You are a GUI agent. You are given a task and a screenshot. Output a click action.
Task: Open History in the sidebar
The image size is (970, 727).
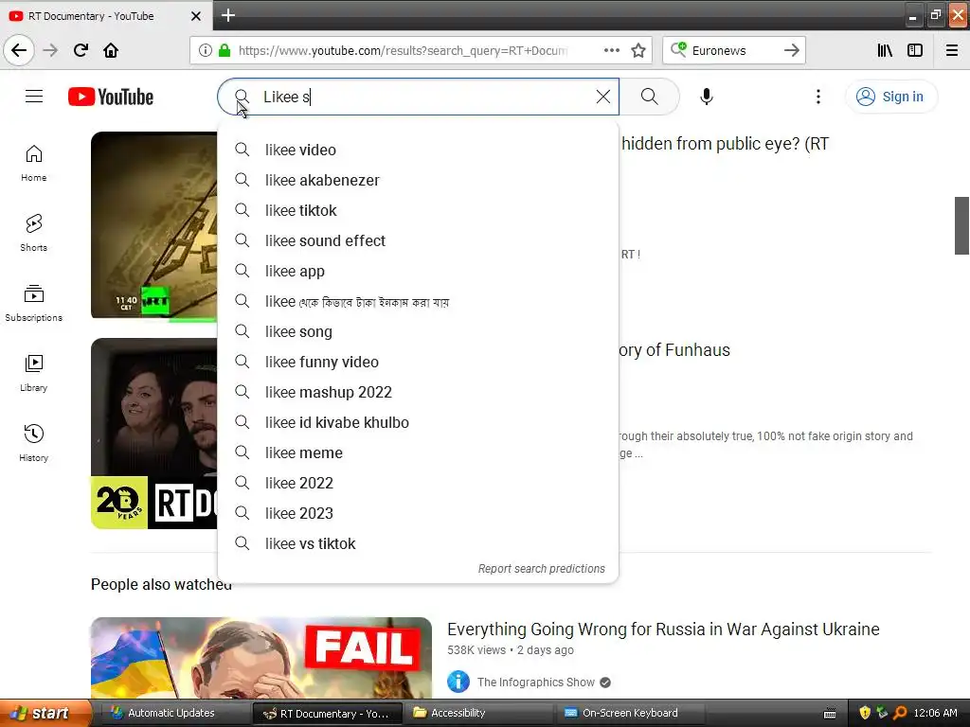tap(34, 443)
